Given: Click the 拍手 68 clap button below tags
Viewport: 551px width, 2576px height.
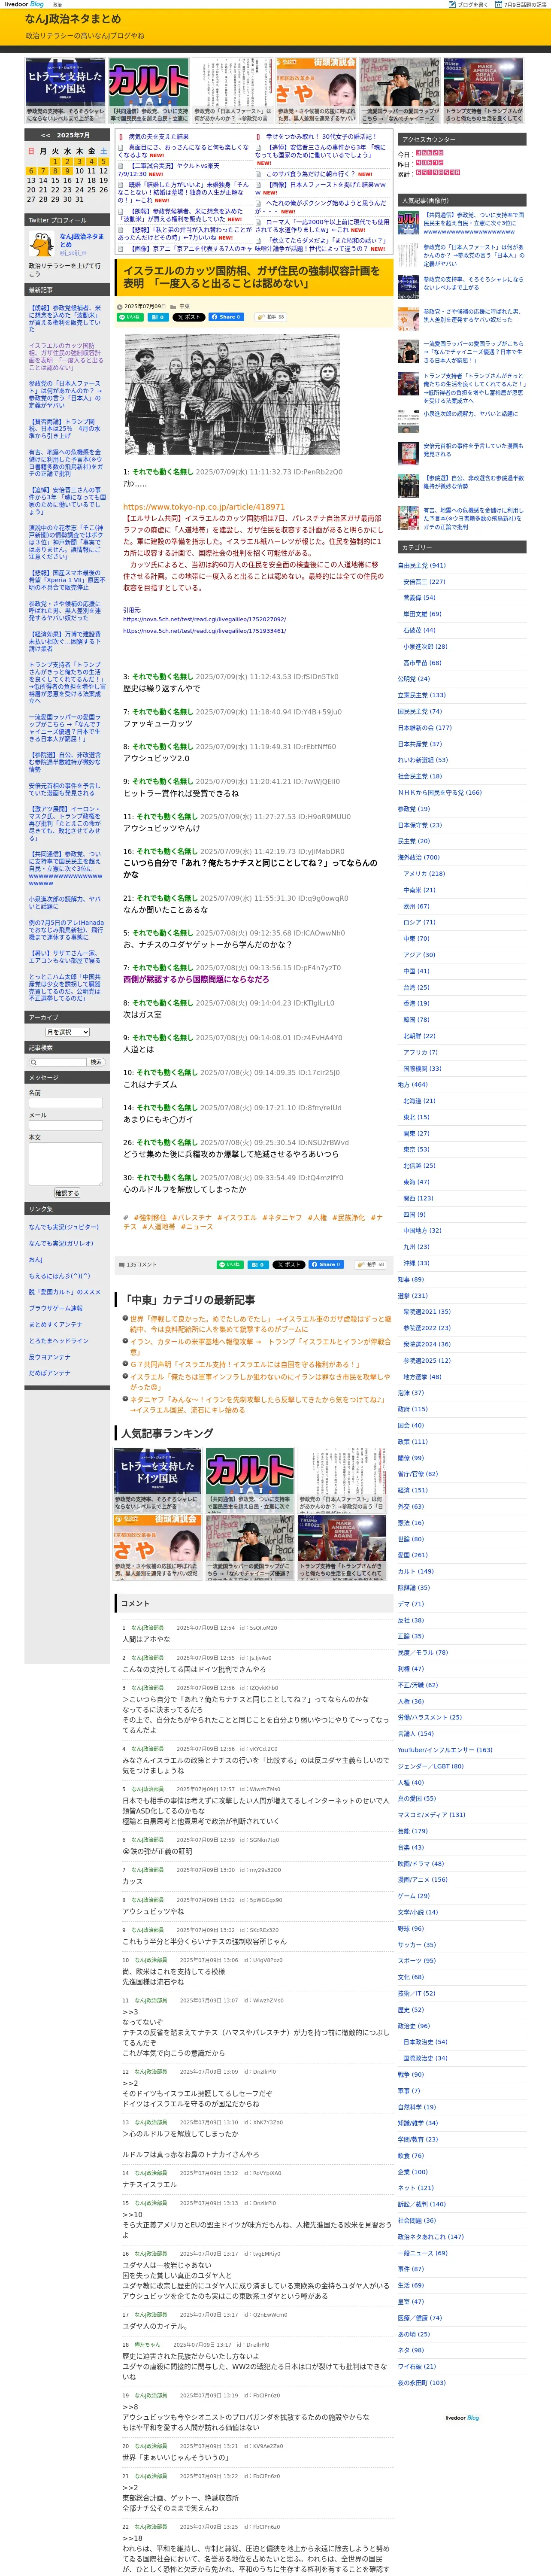Looking at the screenshot, I should pos(370,1265).
